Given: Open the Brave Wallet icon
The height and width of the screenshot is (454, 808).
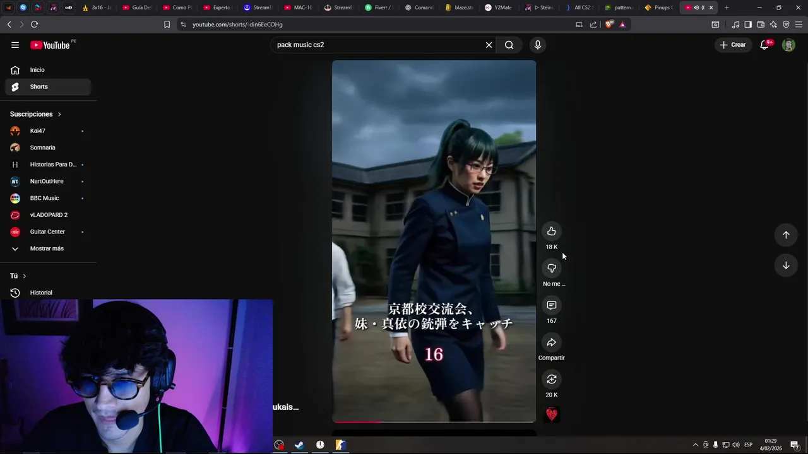Looking at the screenshot, I should [x=761, y=25].
